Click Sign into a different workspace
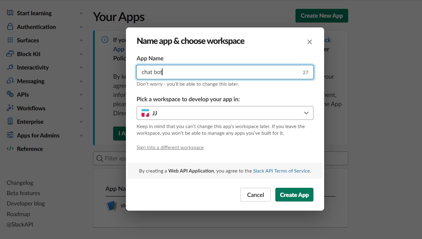422x239 pixels. 170,147
